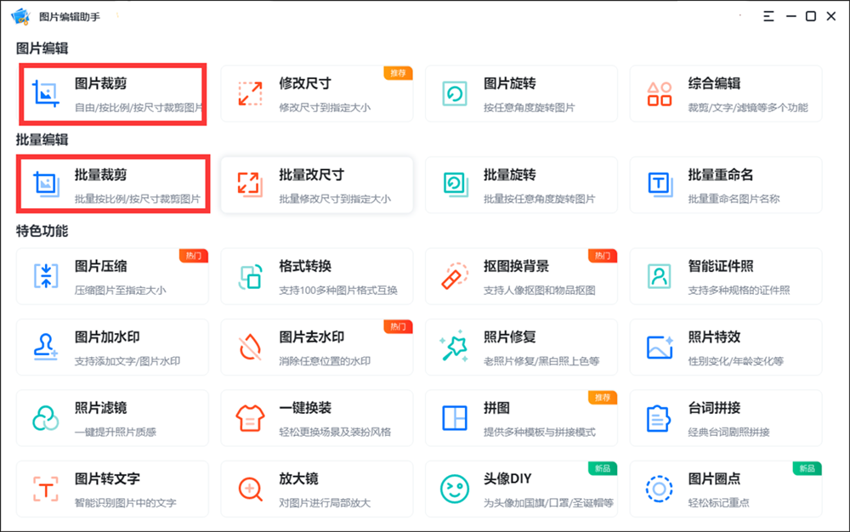Click the 图片编辑 section heading

click(x=42, y=48)
